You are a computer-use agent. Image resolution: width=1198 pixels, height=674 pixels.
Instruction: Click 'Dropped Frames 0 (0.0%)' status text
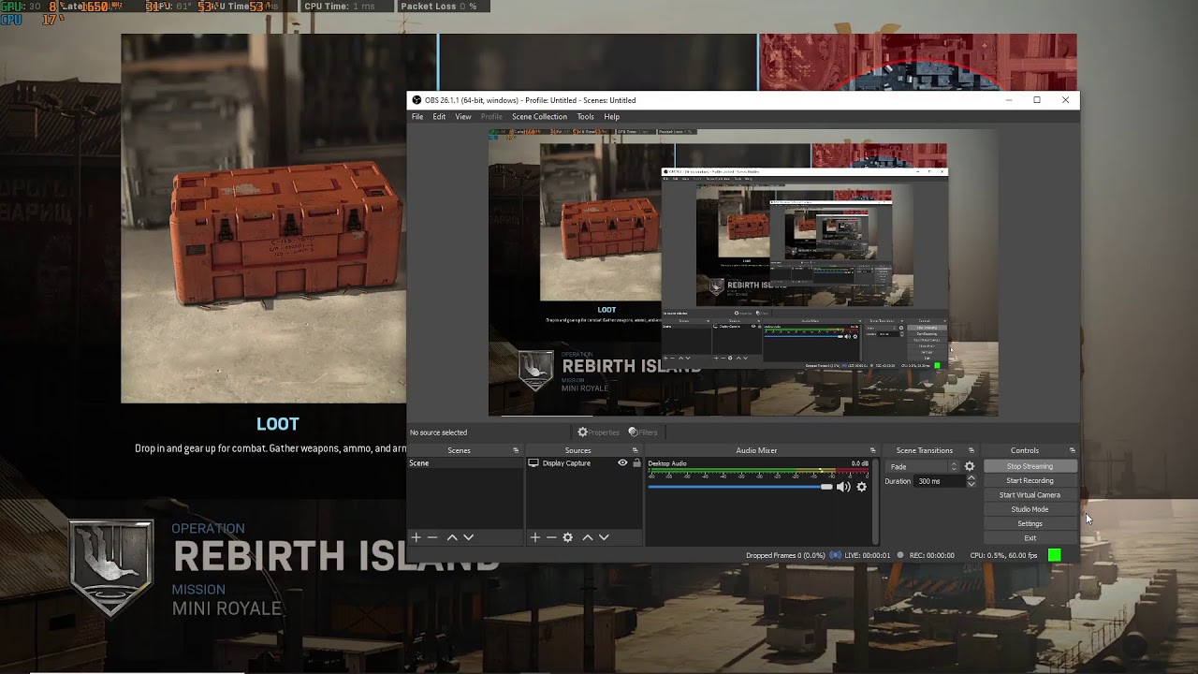(x=785, y=555)
